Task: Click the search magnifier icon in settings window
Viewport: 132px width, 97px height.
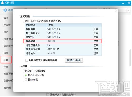Action: click(x=128, y=10)
